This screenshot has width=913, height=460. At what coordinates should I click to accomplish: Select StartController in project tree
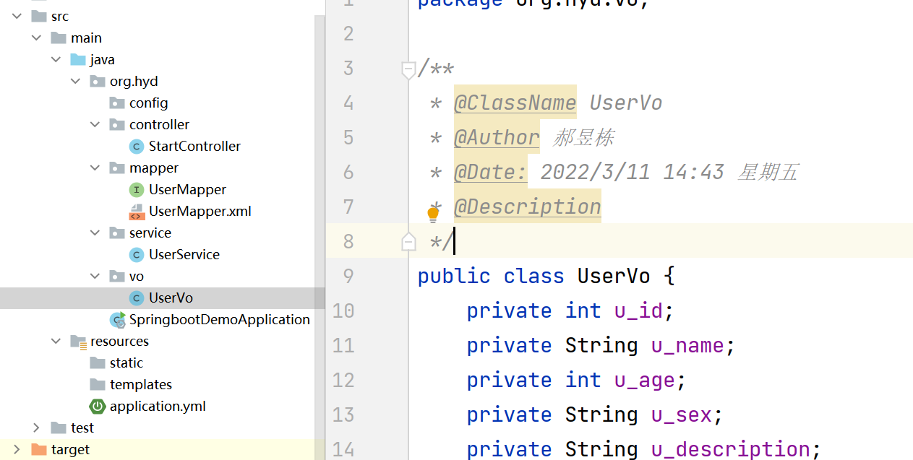194,146
